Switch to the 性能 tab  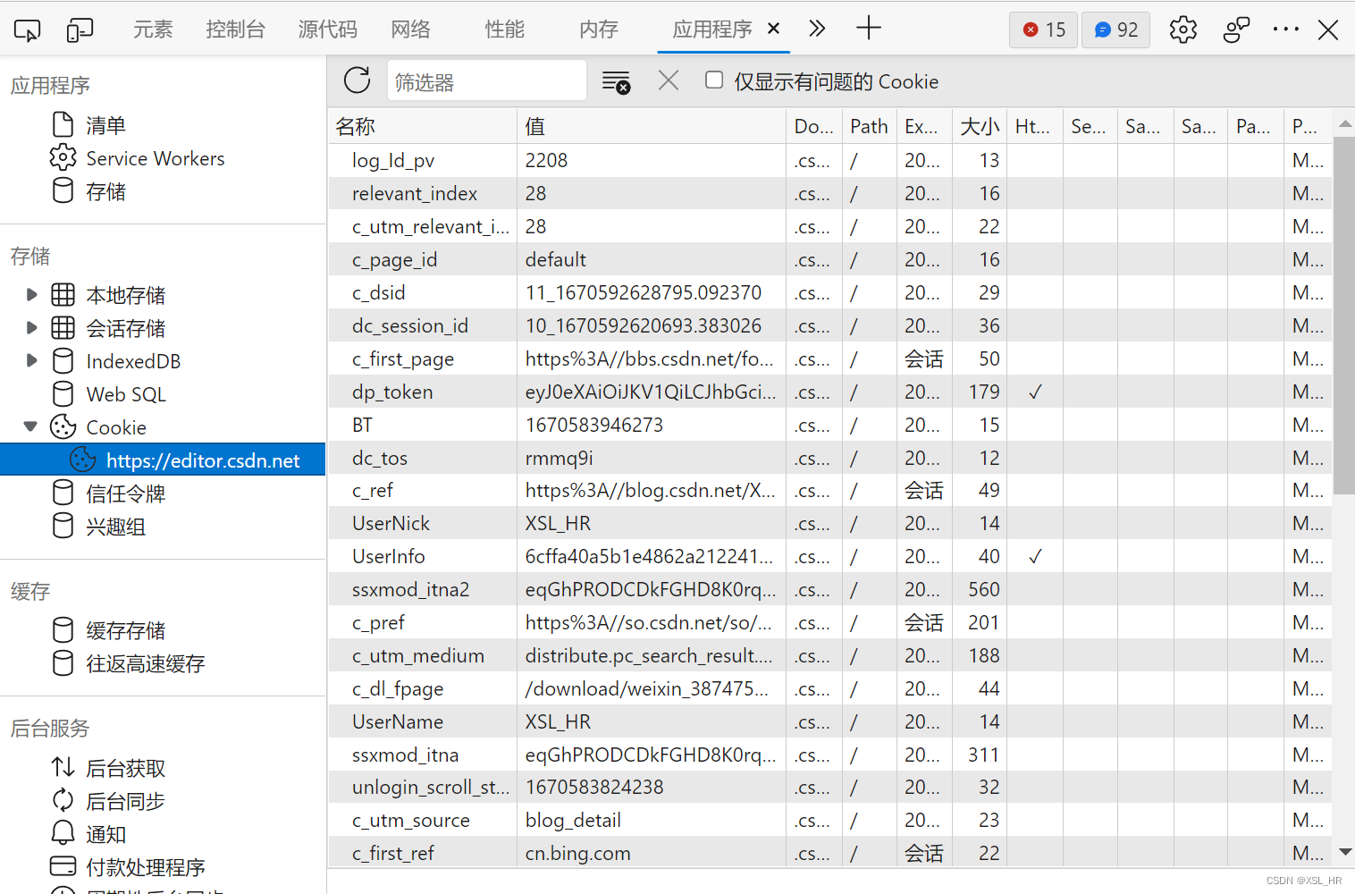505,30
